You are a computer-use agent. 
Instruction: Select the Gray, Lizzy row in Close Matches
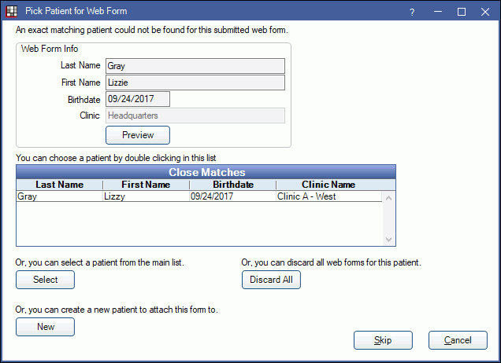(x=197, y=196)
